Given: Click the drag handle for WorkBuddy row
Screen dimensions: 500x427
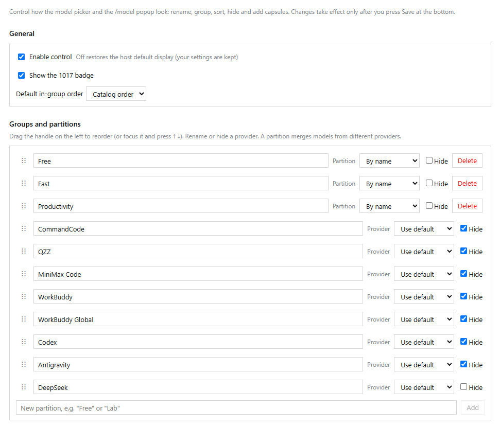Looking at the screenshot, I should coord(24,296).
